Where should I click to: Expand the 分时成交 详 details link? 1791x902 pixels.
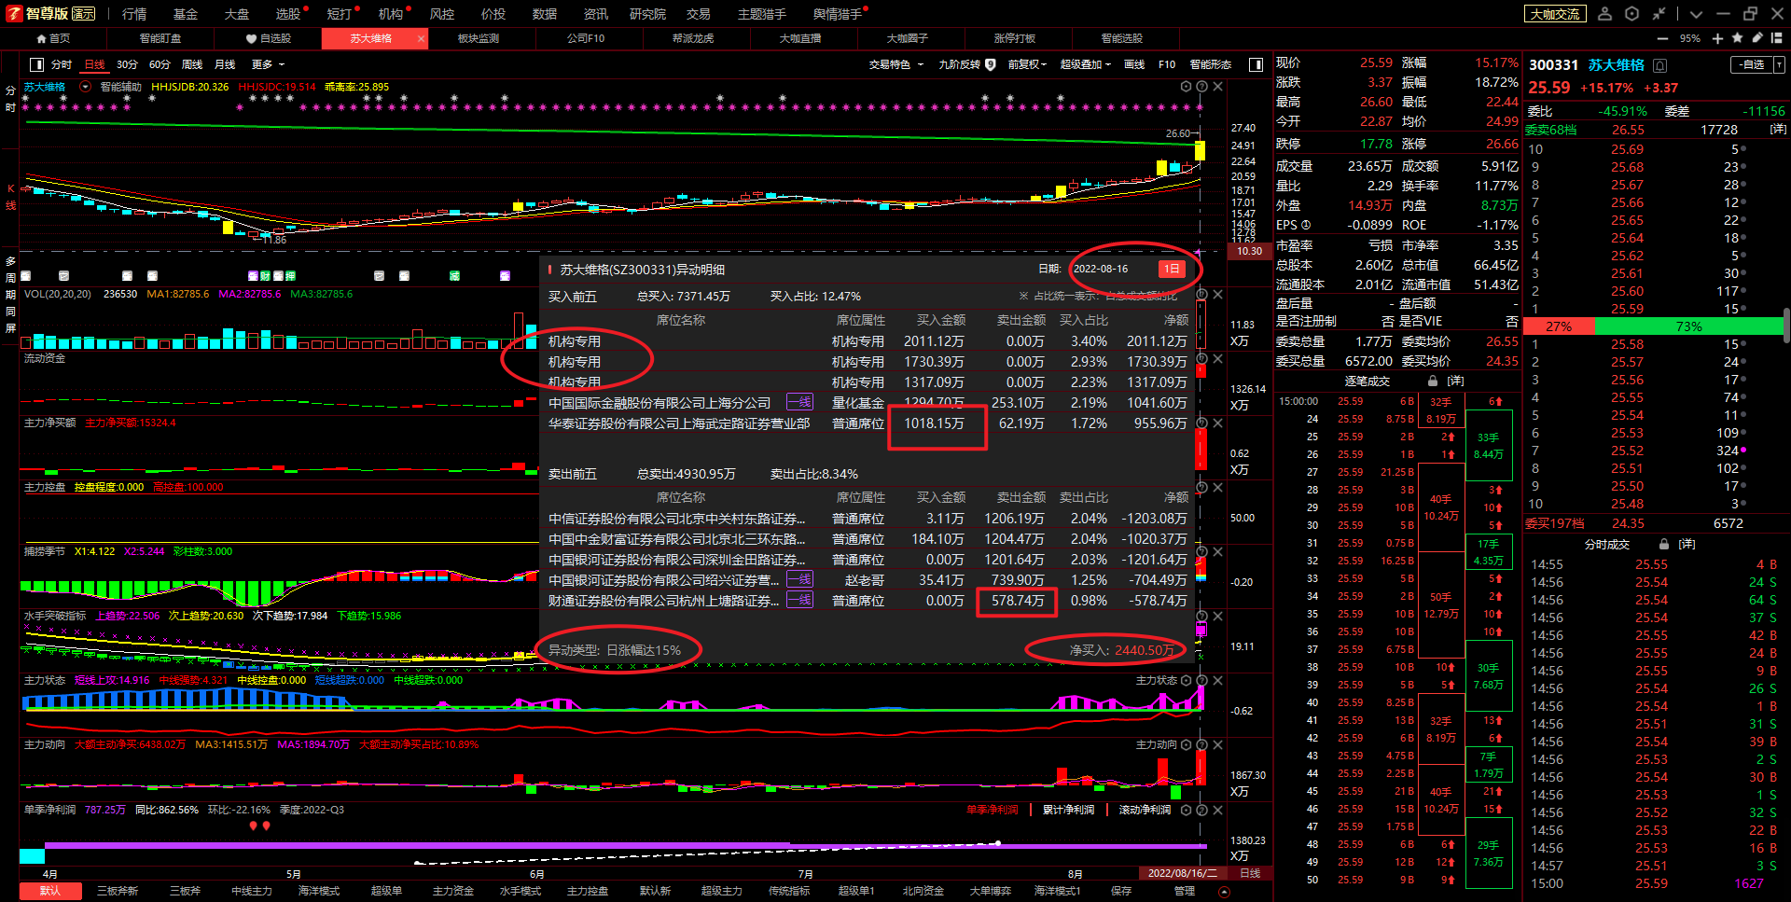pos(1687,544)
